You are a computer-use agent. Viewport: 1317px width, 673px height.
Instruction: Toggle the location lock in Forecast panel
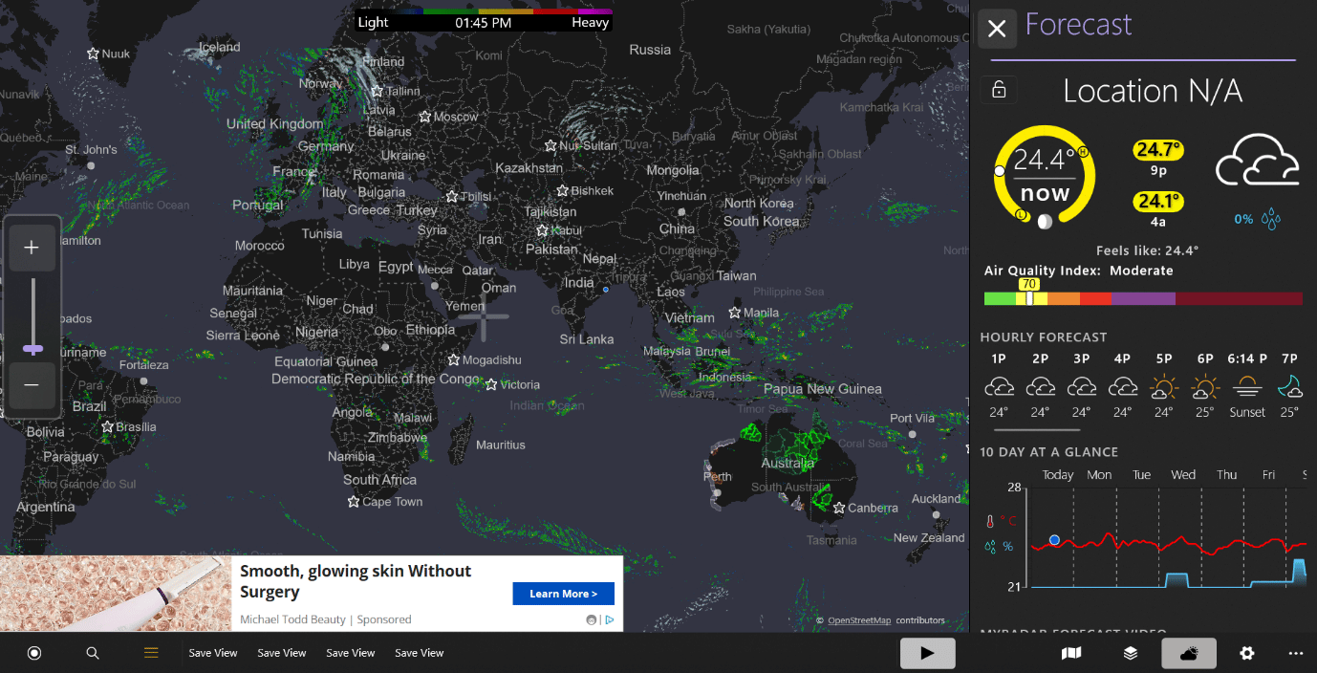coord(998,88)
